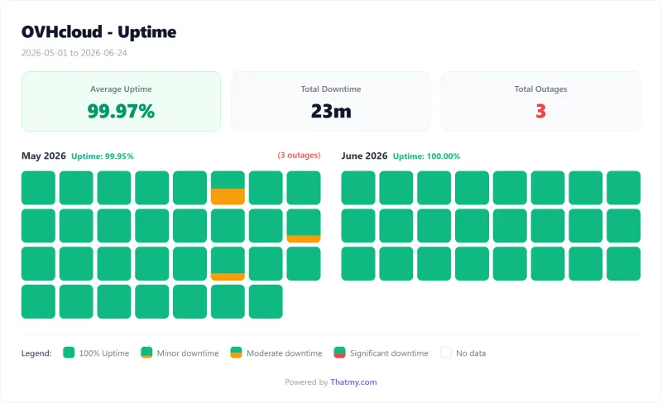Click the minor downtime day ending May's second row
Screen dimensions: 662x403
pyautogui.click(x=304, y=226)
